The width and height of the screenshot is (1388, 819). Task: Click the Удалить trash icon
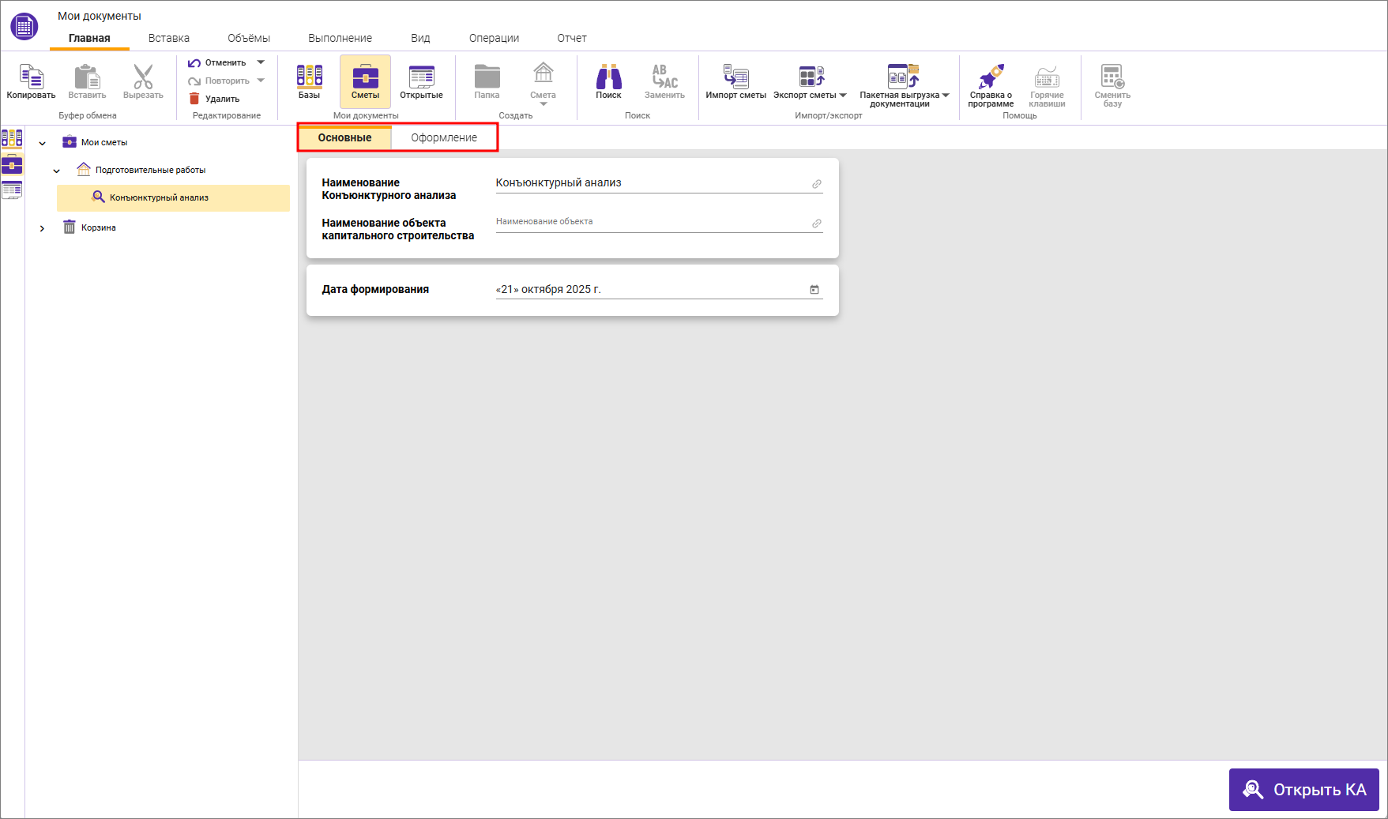click(x=194, y=99)
